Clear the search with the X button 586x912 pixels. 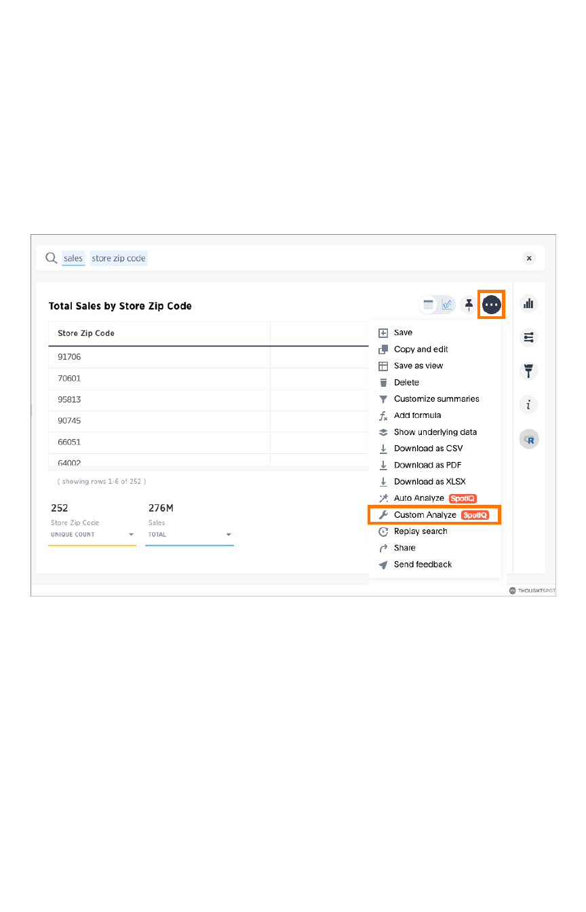point(529,259)
